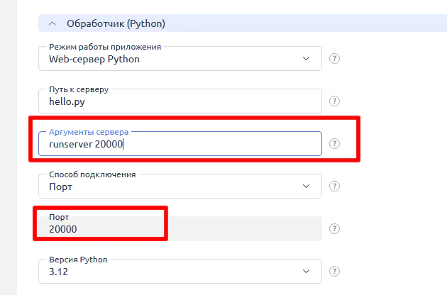Open help tooltip for Аргументы сервера

334,144
